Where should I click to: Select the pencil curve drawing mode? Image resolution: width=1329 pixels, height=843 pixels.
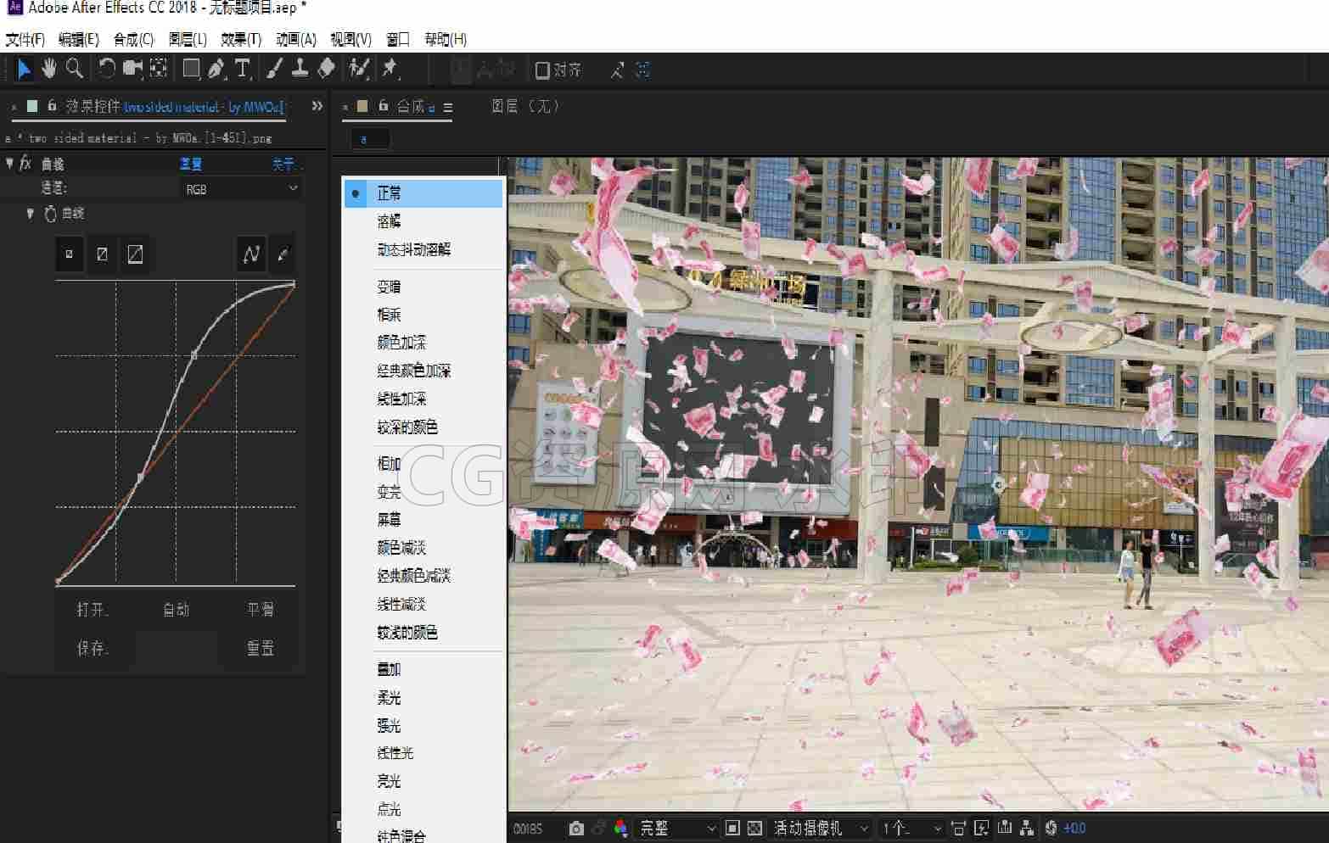coord(283,254)
